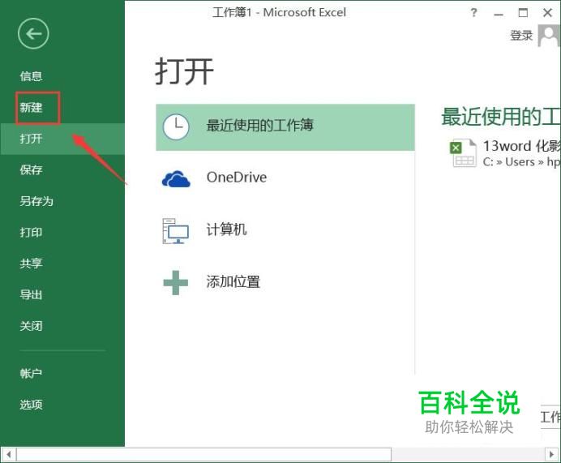
Task: Open the 另存为 page
Action: tap(36, 201)
